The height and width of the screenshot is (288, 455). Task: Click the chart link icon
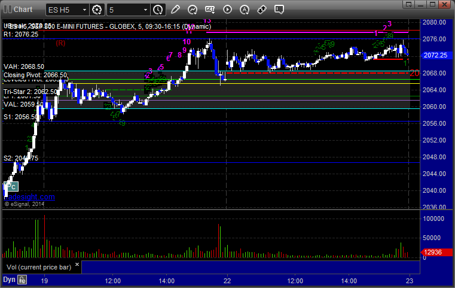coord(261,10)
